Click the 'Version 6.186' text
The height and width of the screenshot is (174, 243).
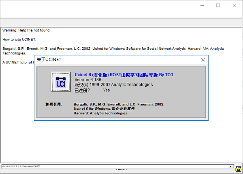click(x=88, y=80)
